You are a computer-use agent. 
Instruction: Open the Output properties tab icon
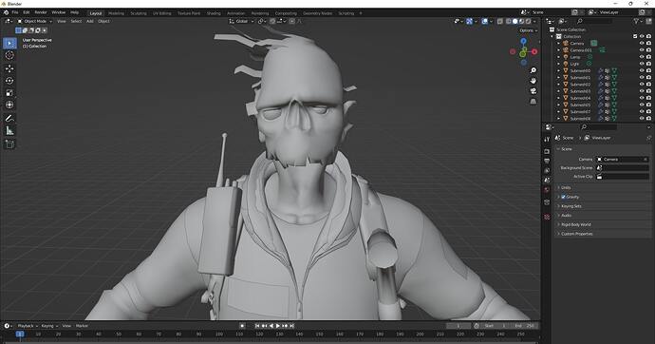tap(547, 161)
